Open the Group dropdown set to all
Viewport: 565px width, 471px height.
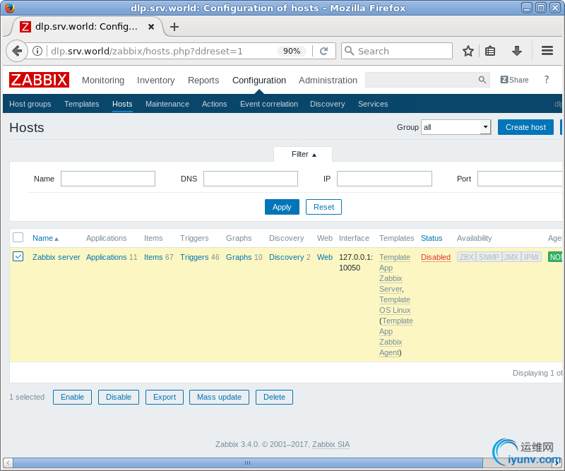coord(456,127)
